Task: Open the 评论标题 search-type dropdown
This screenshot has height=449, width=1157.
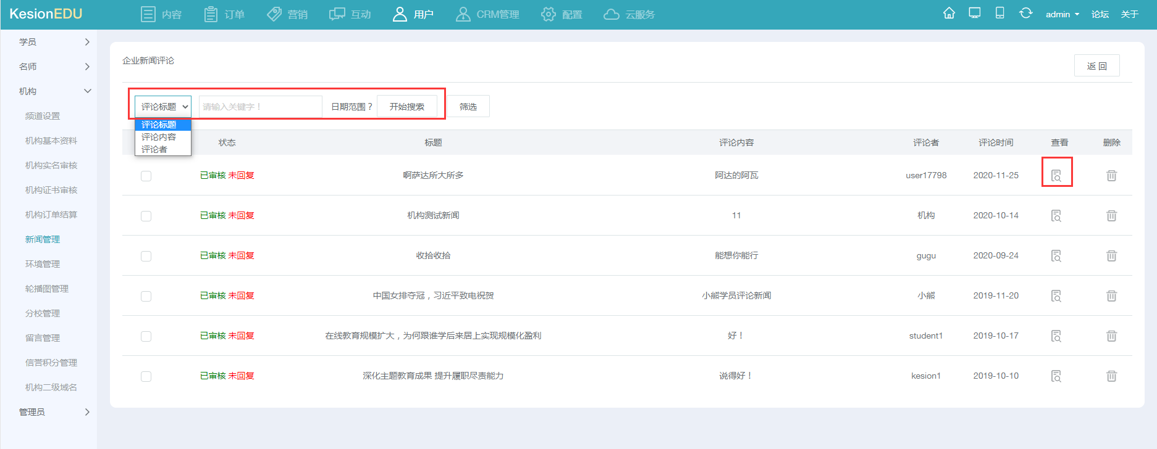Action: (x=163, y=107)
